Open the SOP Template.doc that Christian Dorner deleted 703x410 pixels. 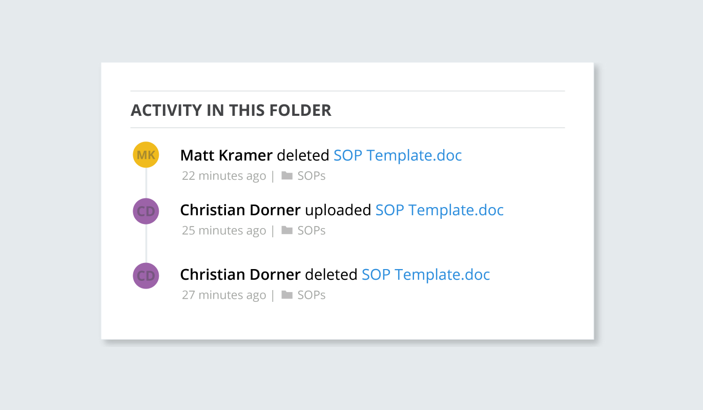pos(426,275)
